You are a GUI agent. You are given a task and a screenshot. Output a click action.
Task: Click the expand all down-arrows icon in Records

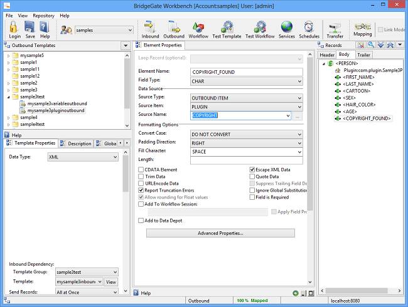coord(380,45)
